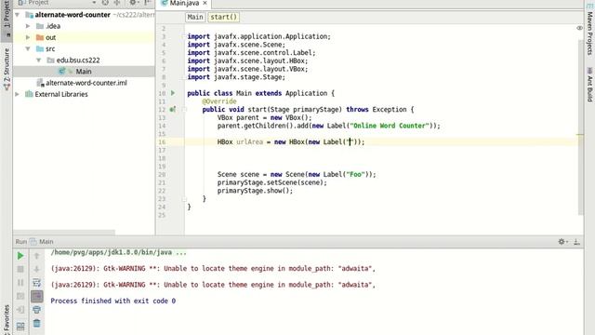Click the exit icon in Run panel
Screen dimensions: 595x335
pyautogui.click(x=20, y=310)
